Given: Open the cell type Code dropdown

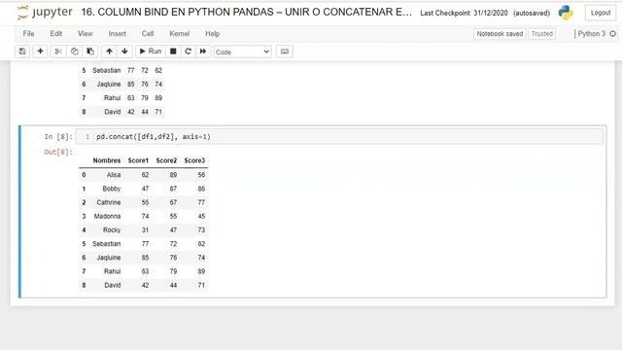Looking at the screenshot, I should [x=242, y=52].
